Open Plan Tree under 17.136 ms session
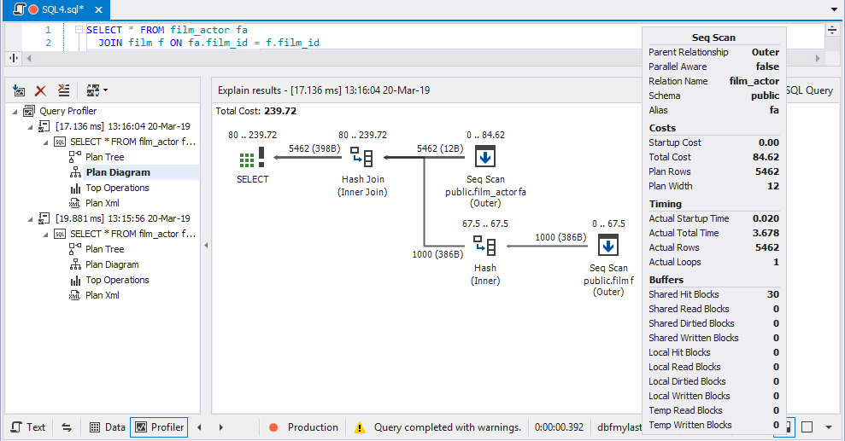The height and width of the screenshot is (441, 845). (104, 157)
